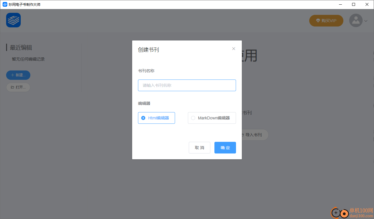Click the 导入书刊 button
The height and width of the screenshot is (219, 374).
point(253,135)
